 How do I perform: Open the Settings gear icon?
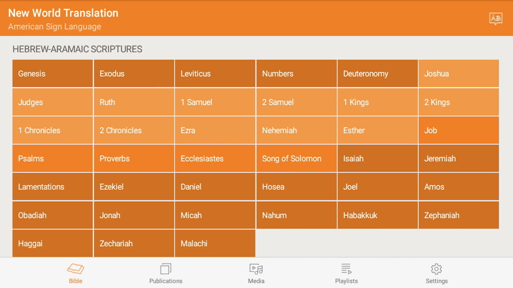pyautogui.click(x=436, y=269)
